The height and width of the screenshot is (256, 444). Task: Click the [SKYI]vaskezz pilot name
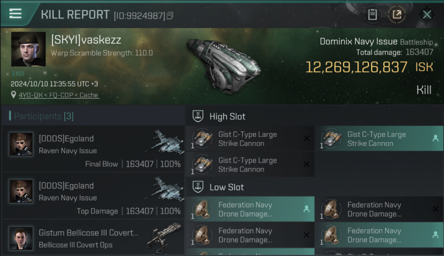click(86, 40)
